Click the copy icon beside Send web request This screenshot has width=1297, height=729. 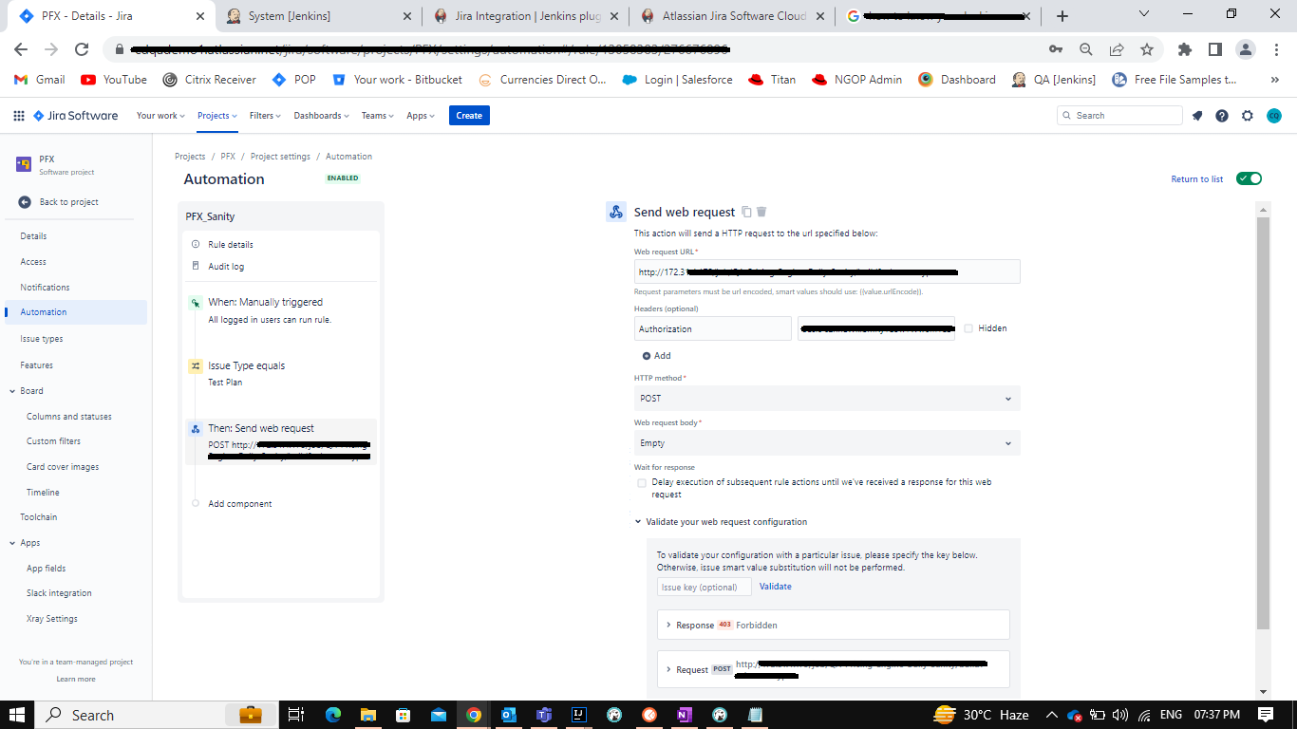point(747,212)
